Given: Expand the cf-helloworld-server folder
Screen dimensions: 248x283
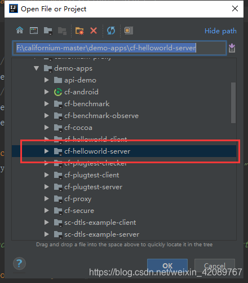Looking at the screenshot, I should [47, 151].
